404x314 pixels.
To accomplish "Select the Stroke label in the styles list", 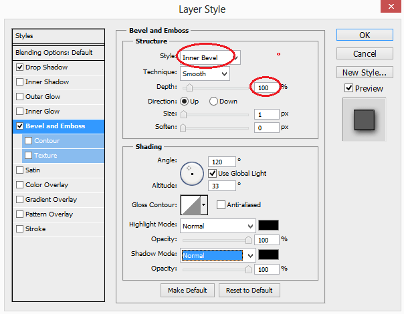I will click(x=35, y=228).
